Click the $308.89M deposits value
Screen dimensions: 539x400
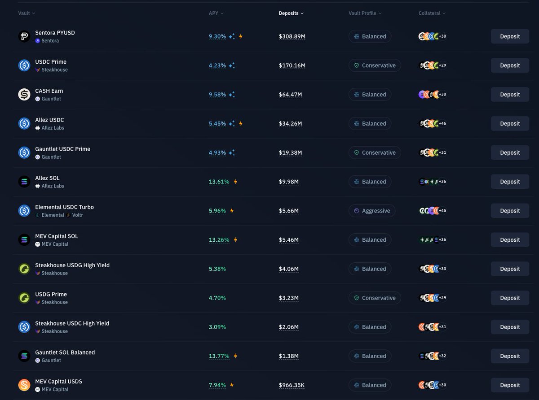(x=292, y=36)
